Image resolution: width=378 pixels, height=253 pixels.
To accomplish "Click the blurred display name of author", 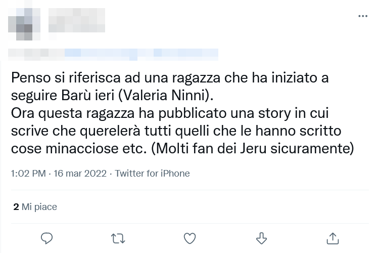I will [76, 20].
